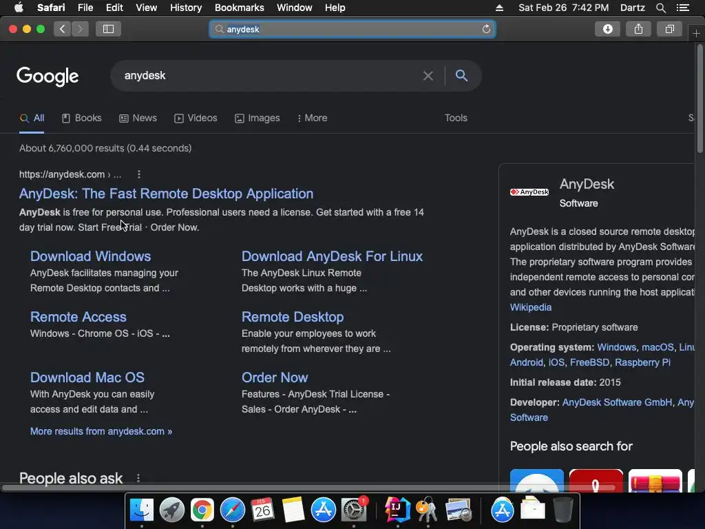Open three-dot menu beside anydesk.com result
705x529 pixels.
point(139,174)
